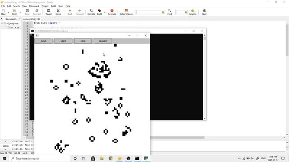Navigate Forward in Geany toolbar

click(x=79, y=12)
